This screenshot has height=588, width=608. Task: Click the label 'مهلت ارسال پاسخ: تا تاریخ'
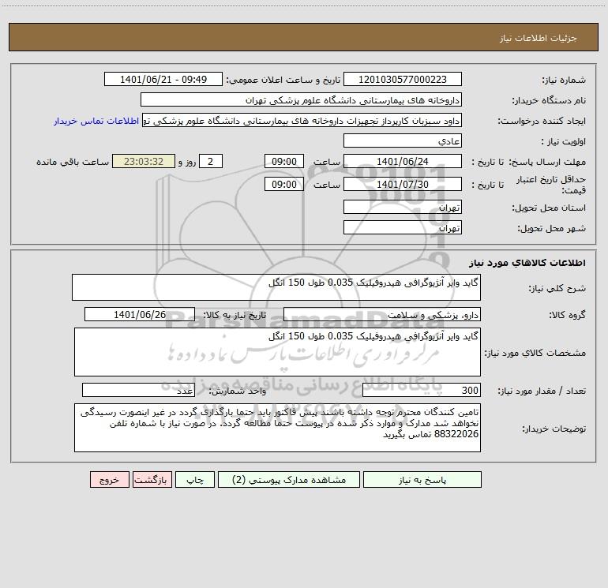(529, 162)
